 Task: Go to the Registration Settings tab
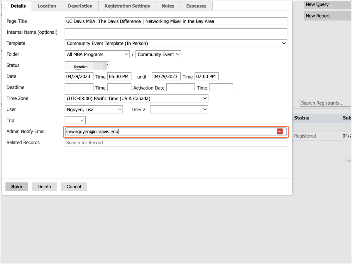tap(127, 6)
